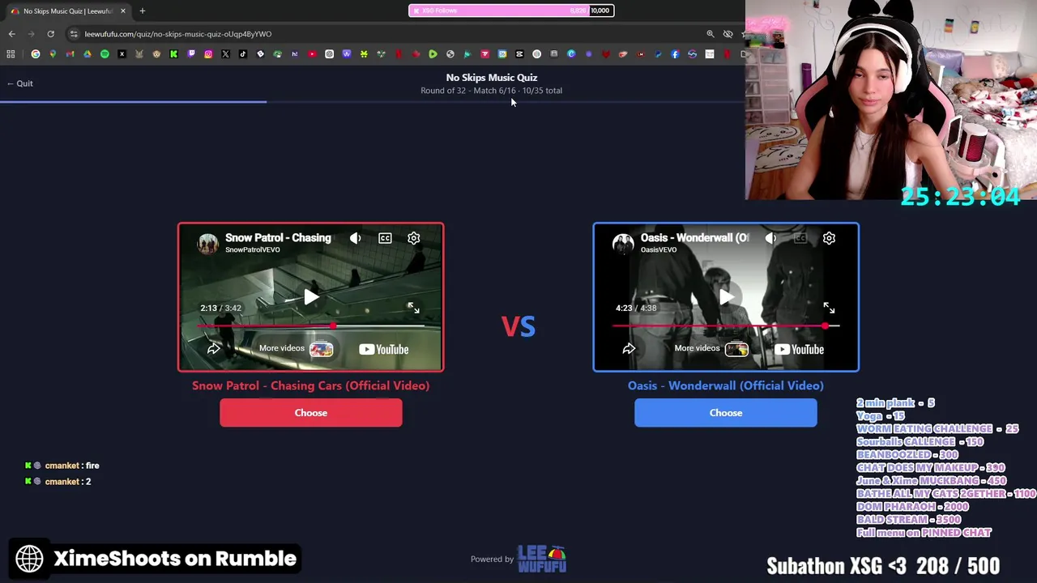The image size is (1037, 583).
Task: Open SnowPatrolVEVO channel avatar
Action: 208,243
